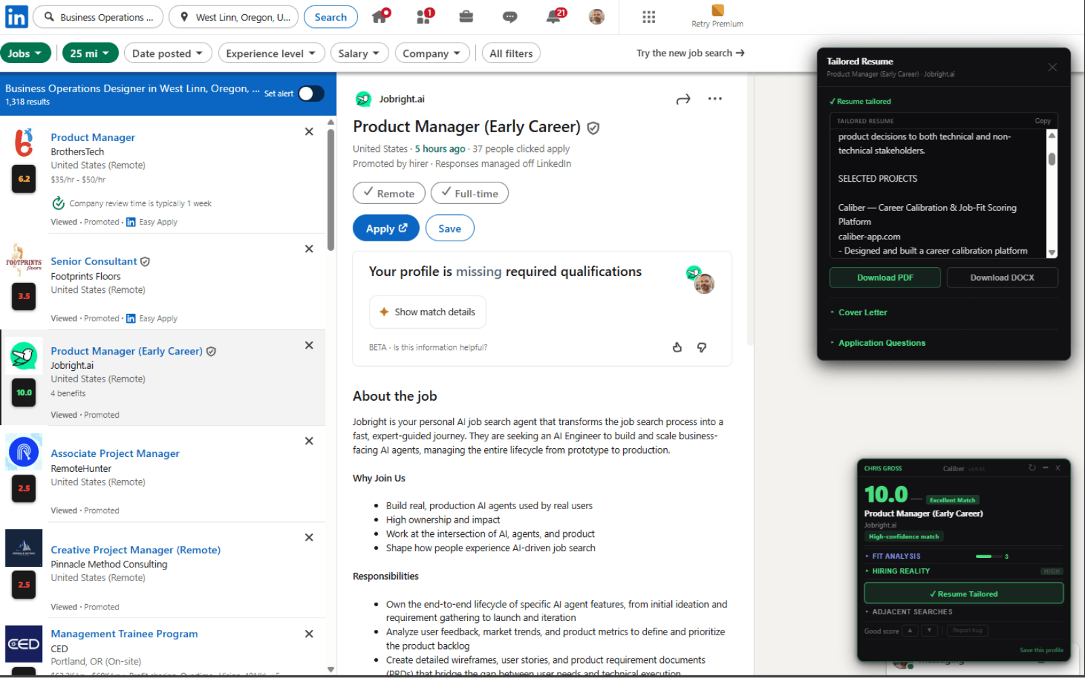Click the share arrow for this job
The width and height of the screenshot is (1085, 678).
[683, 99]
